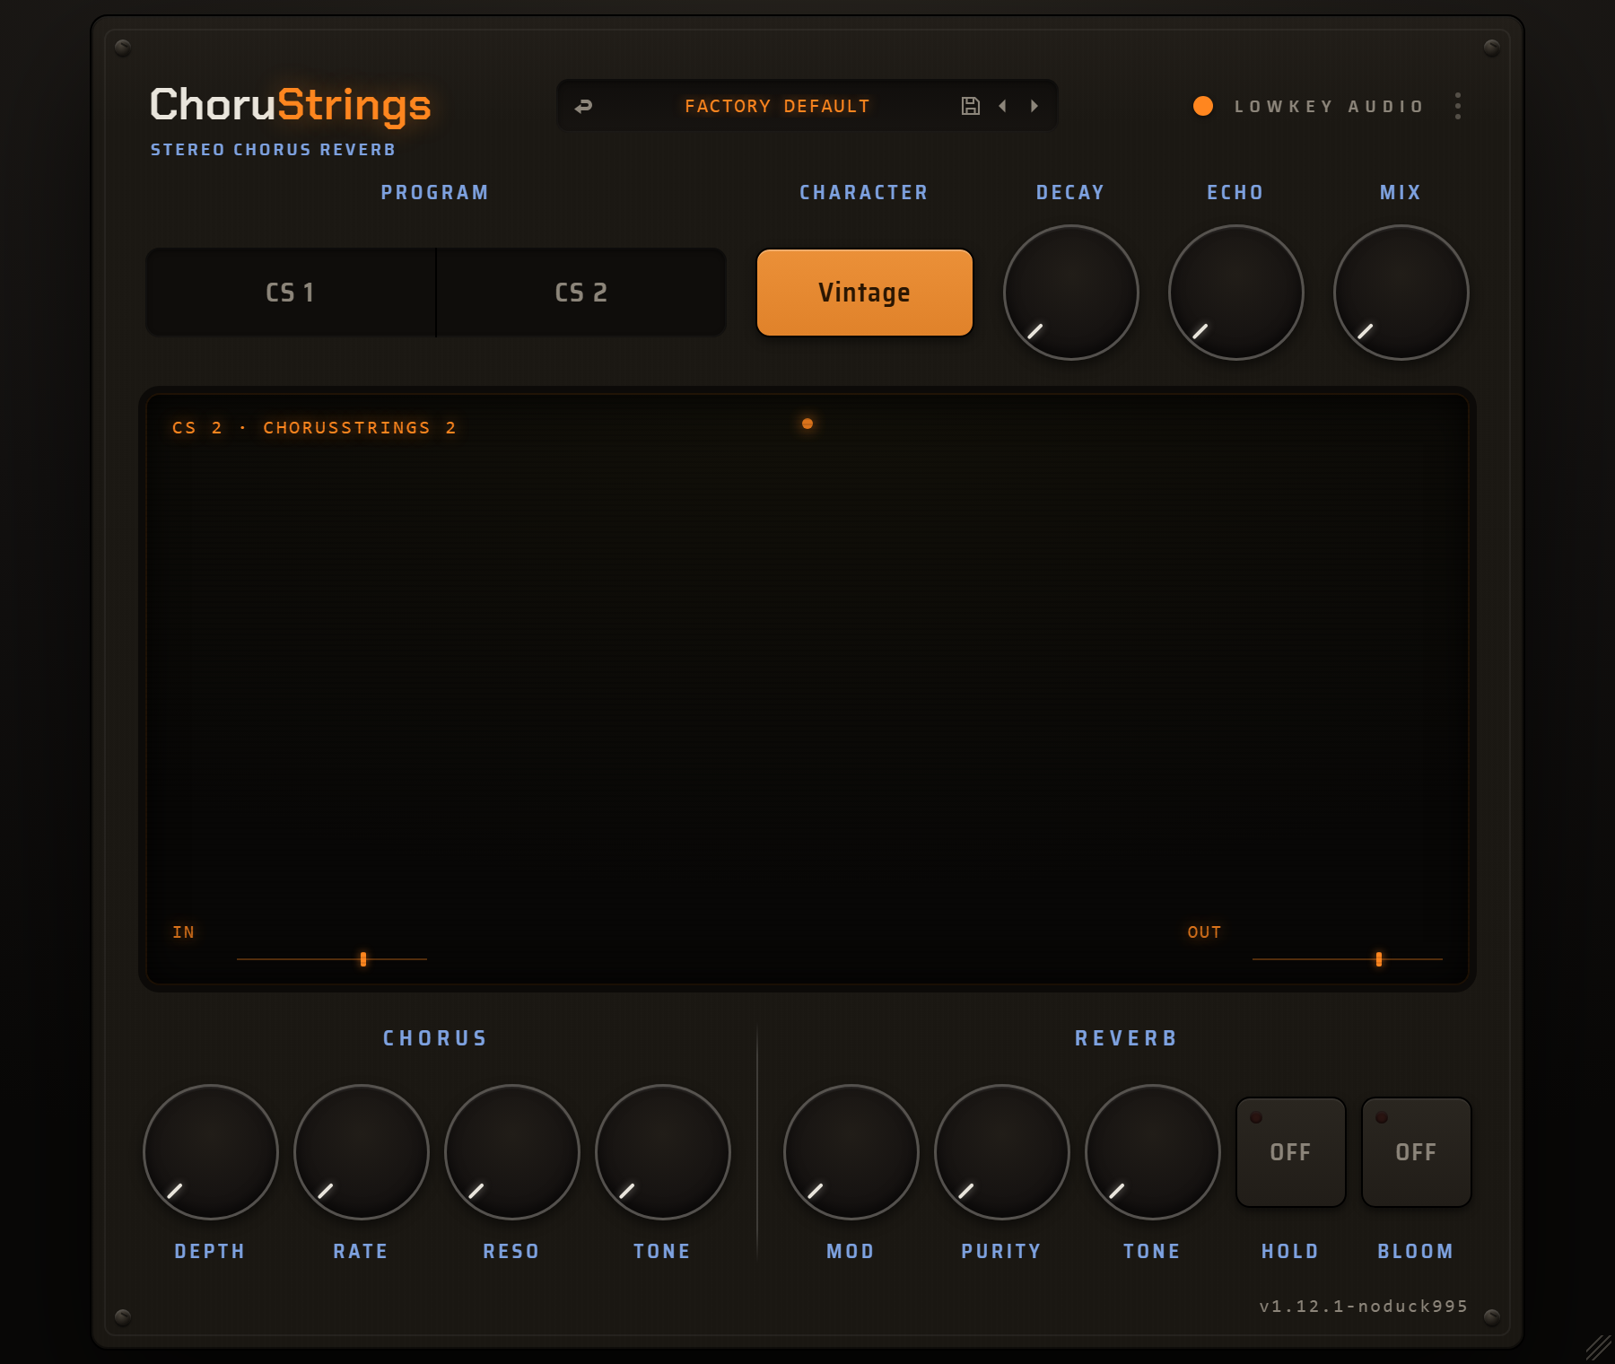Save the preset with the floppy icon

coord(970,106)
